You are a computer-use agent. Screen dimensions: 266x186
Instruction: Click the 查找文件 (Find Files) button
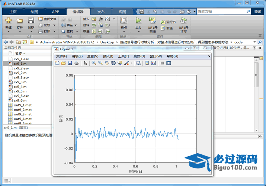tap(48, 19)
